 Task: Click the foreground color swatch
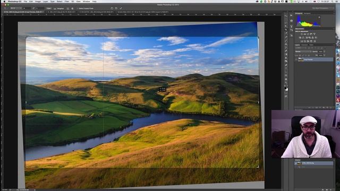click(x=285, y=88)
